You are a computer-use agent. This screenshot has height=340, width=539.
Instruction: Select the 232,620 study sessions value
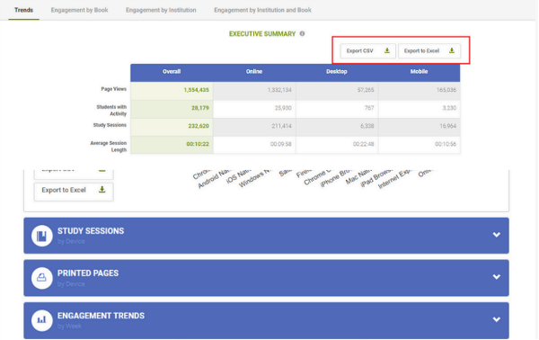(x=199, y=126)
